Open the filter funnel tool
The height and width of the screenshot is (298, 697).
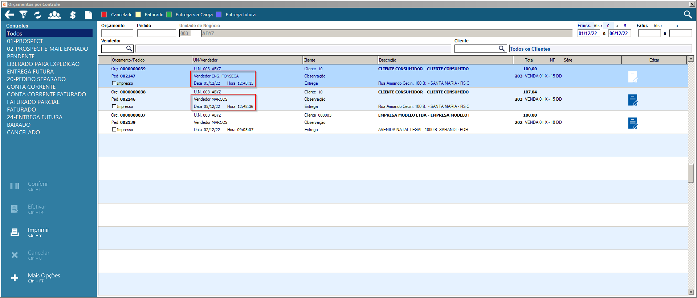pyautogui.click(x=24, y=14)
